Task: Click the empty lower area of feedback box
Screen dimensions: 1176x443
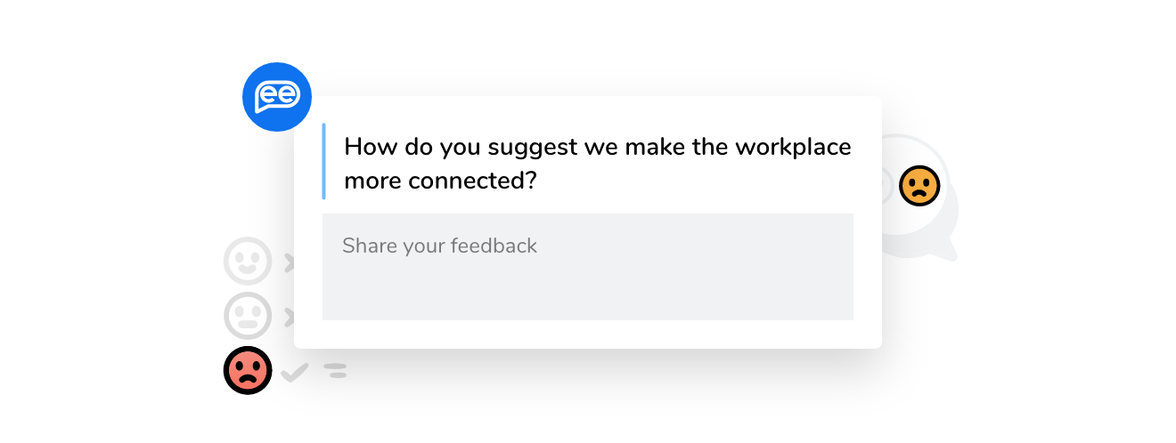Action: [x=588, y=292]
